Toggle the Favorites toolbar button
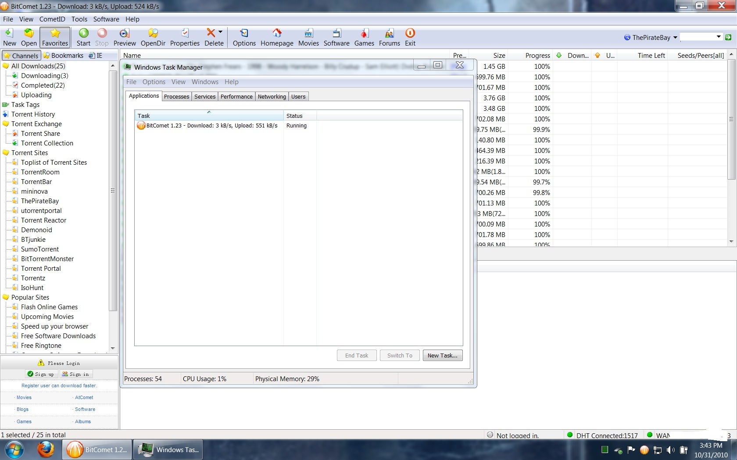 tap(55, 37)
